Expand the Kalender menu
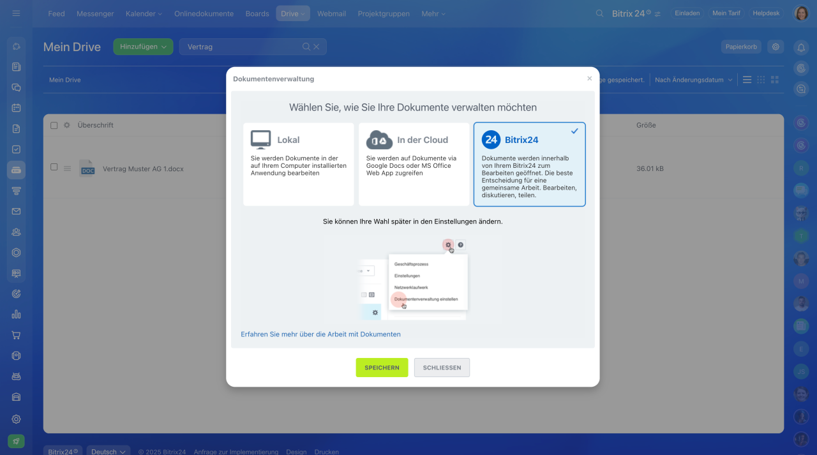This screenshot has width=817, height=455. coord(144,13)
